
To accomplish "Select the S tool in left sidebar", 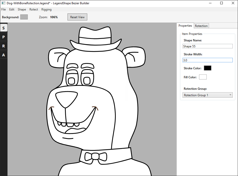I will coord(4,28).
